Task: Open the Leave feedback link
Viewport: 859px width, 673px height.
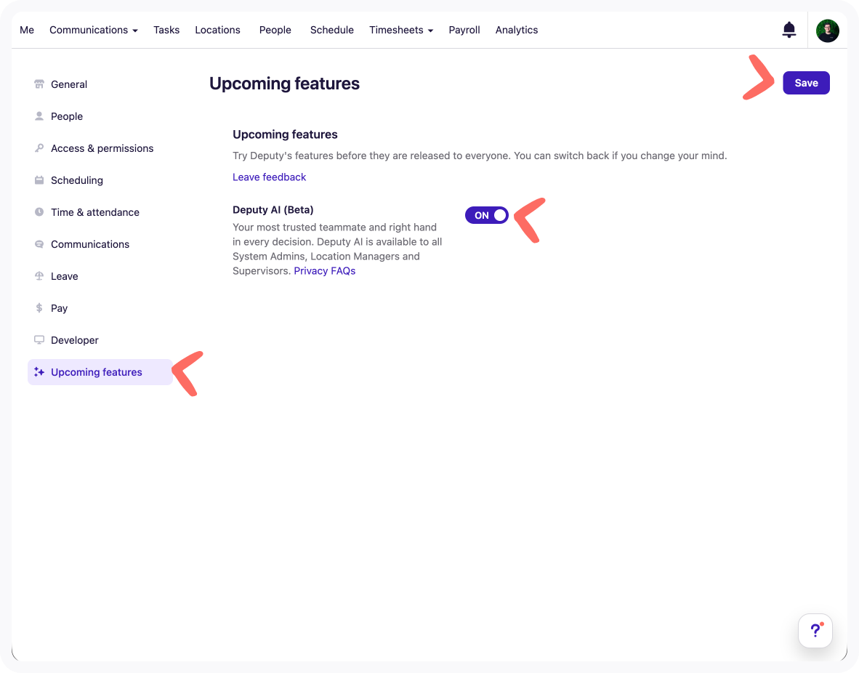Action: 269,177
